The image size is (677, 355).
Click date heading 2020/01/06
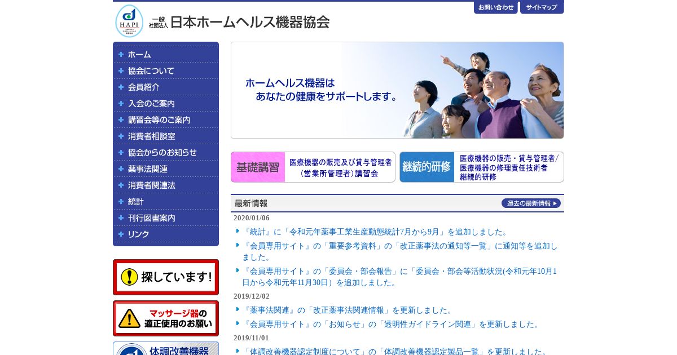point(252,218)
